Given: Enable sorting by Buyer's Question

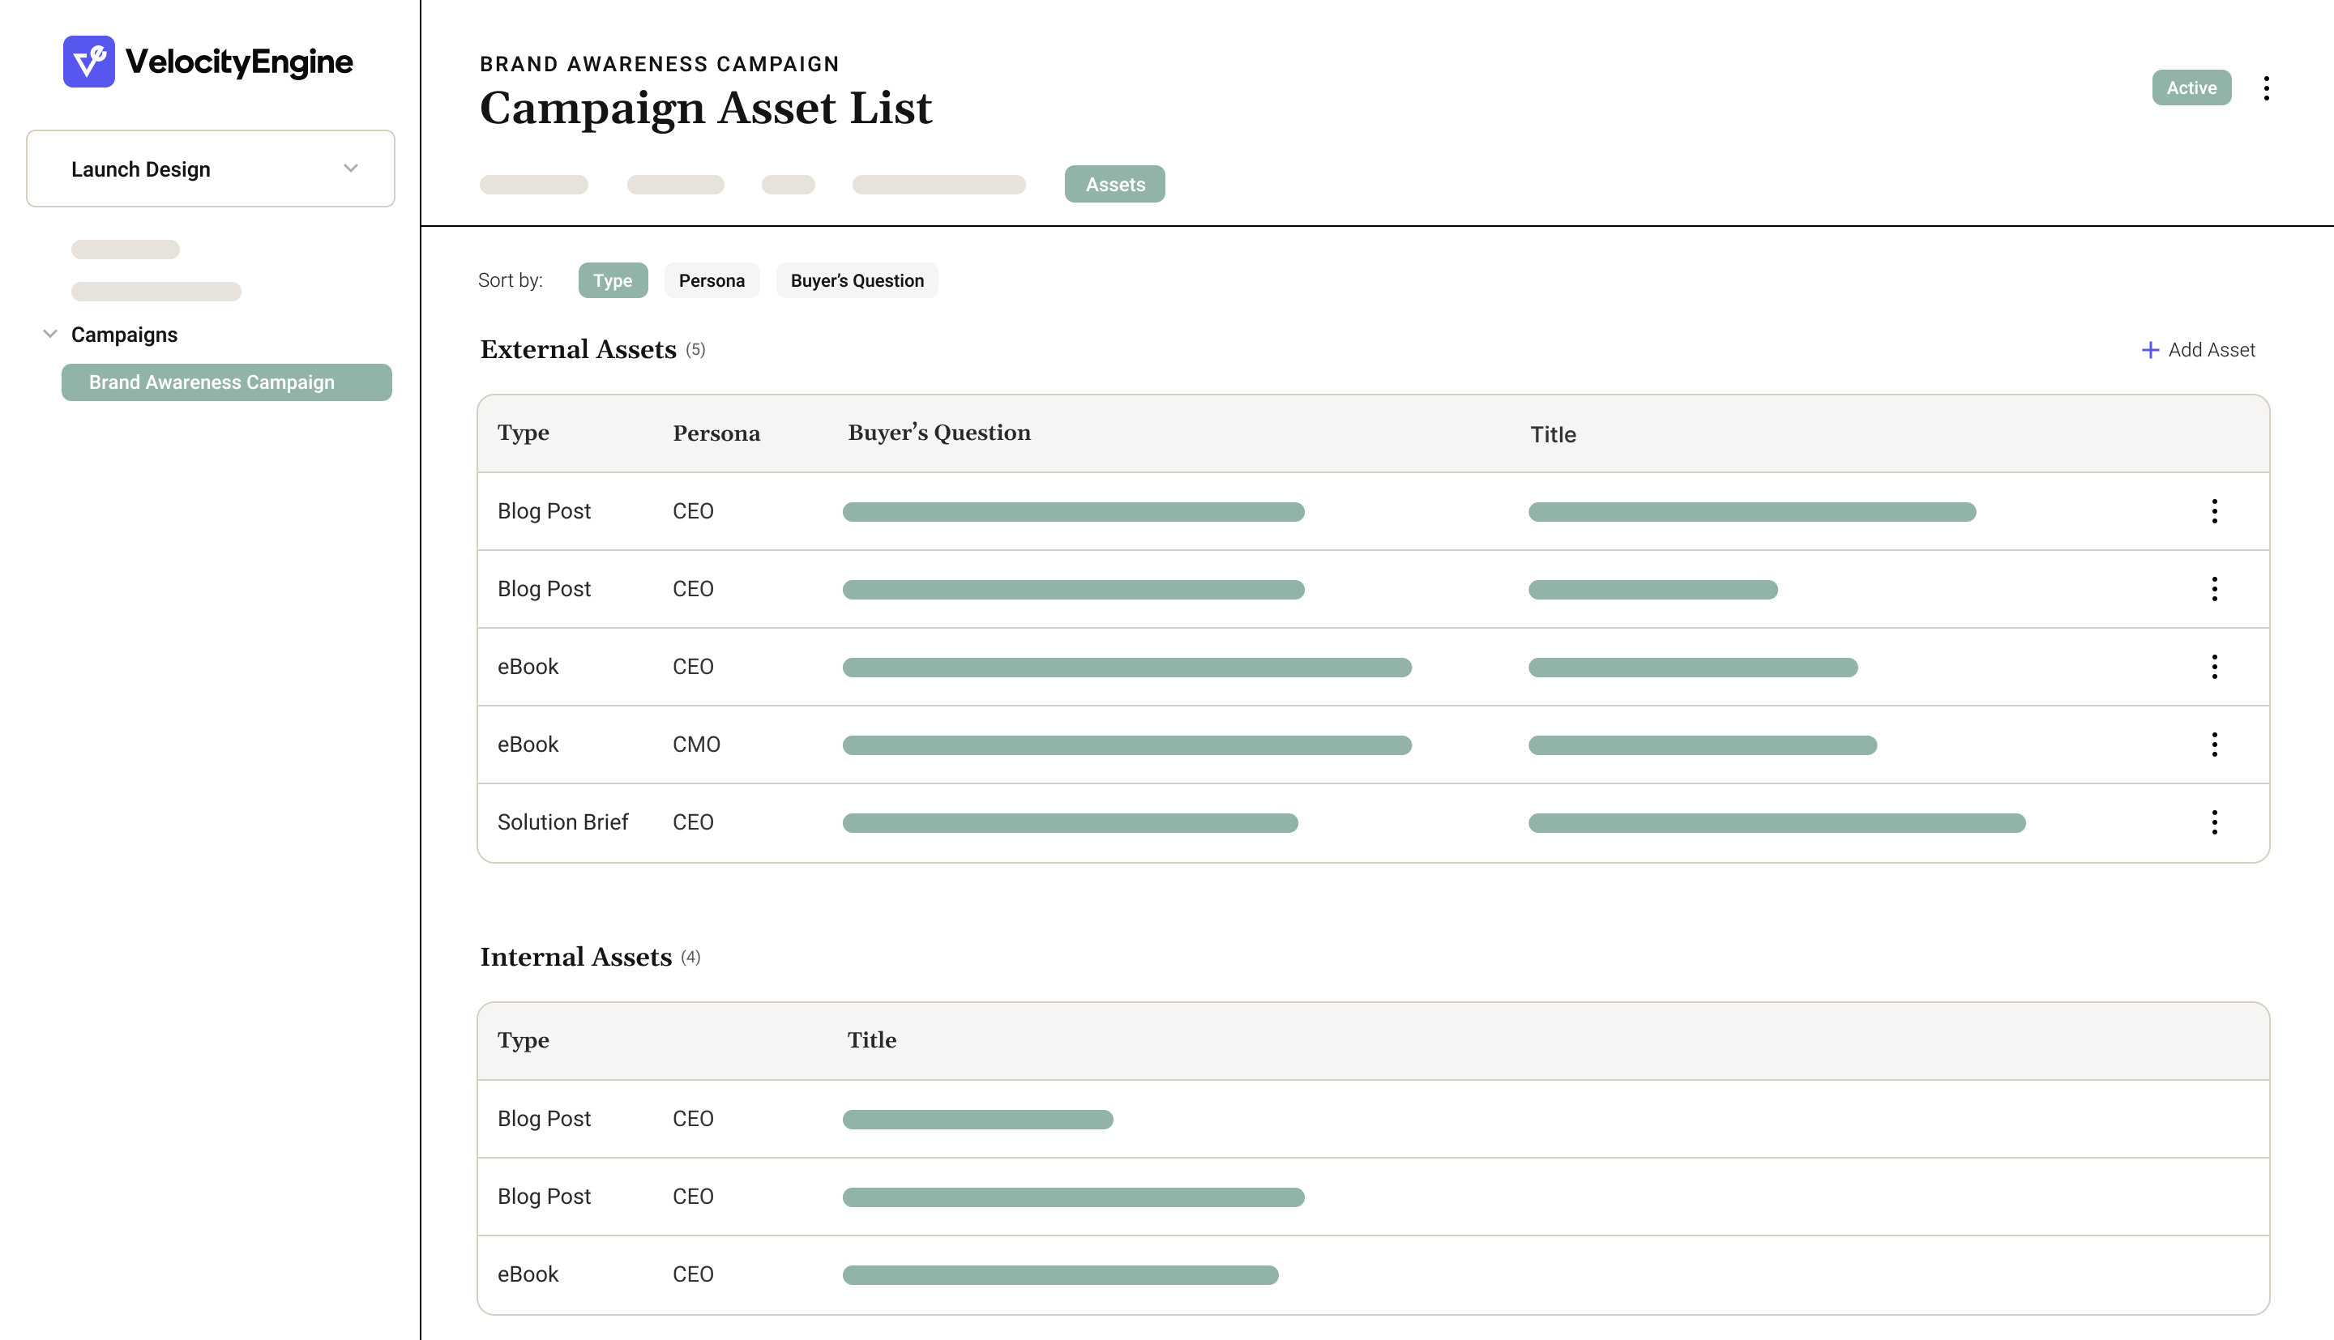Looking at the screenshot, I should pyautogui.click(x=857, y=280).
